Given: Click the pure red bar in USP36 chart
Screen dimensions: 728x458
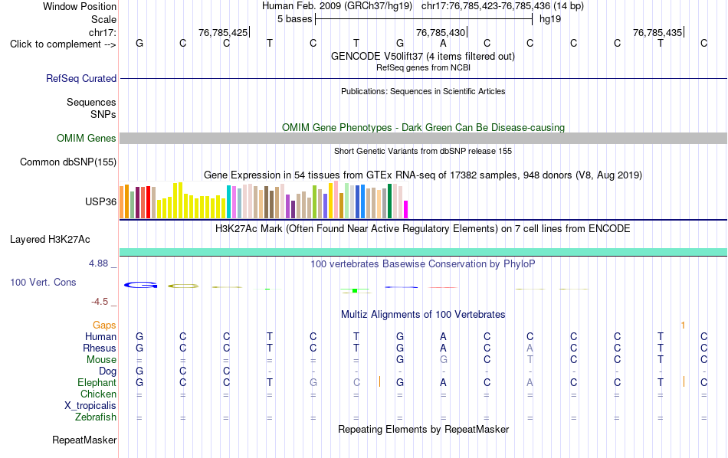Looking at the screenshot, I should pos(149,202).
